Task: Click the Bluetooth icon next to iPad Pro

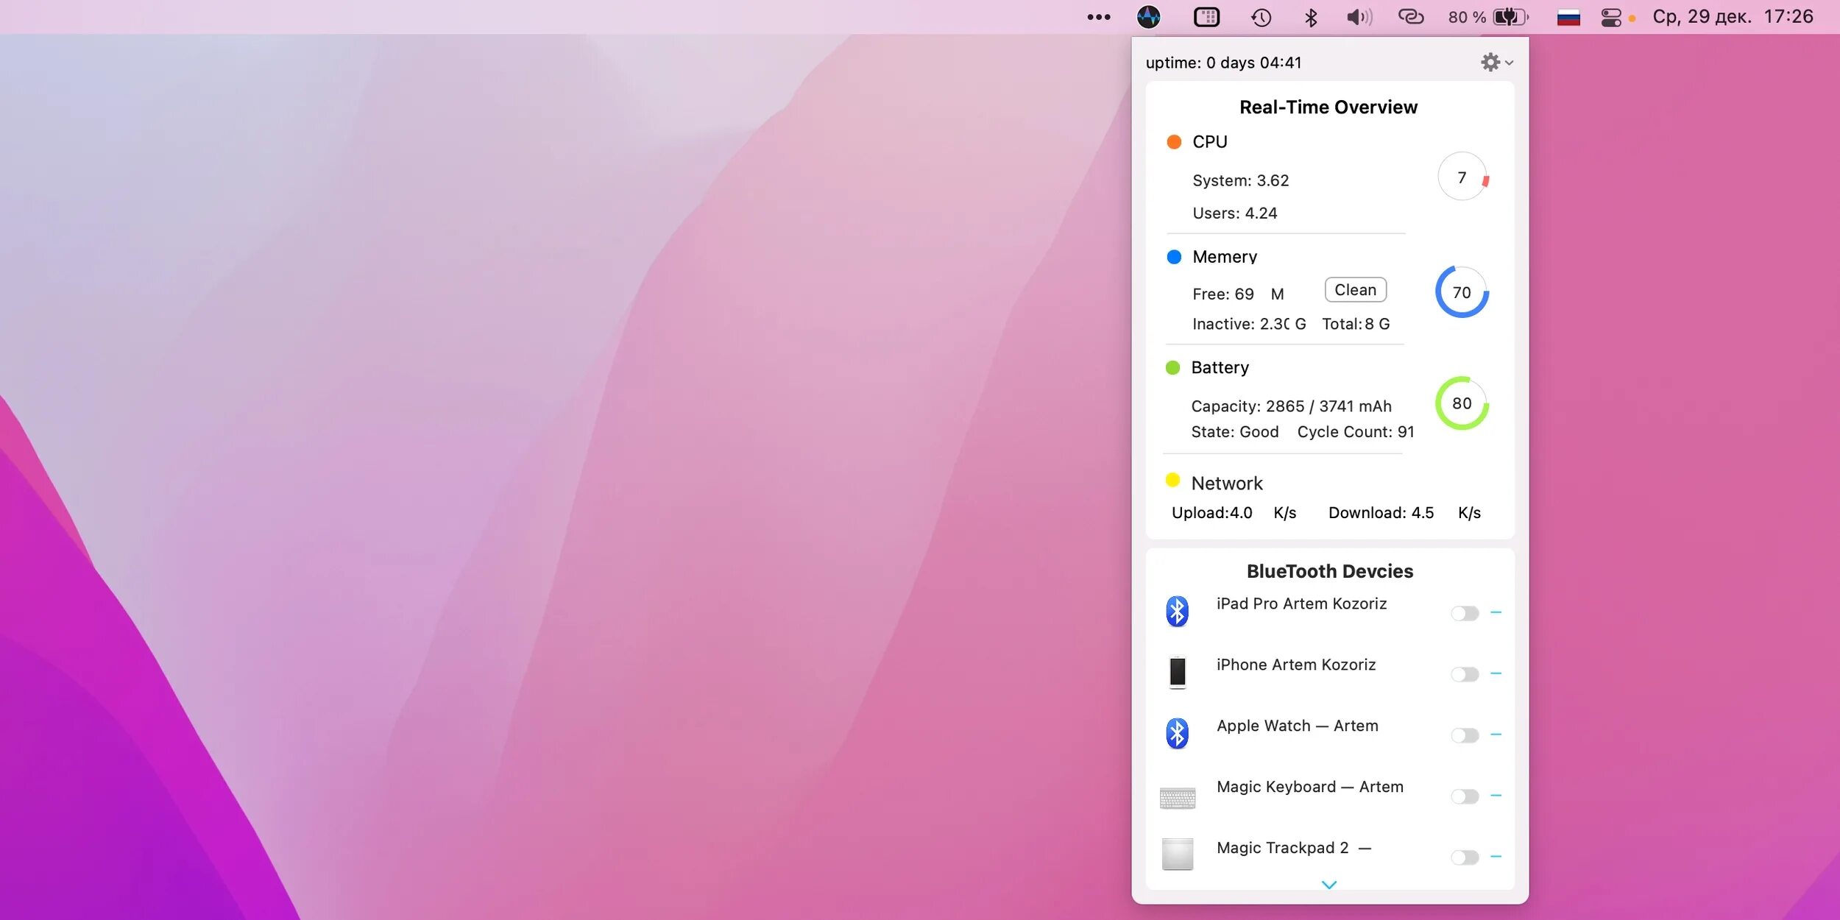Action: pos(1178,611)
